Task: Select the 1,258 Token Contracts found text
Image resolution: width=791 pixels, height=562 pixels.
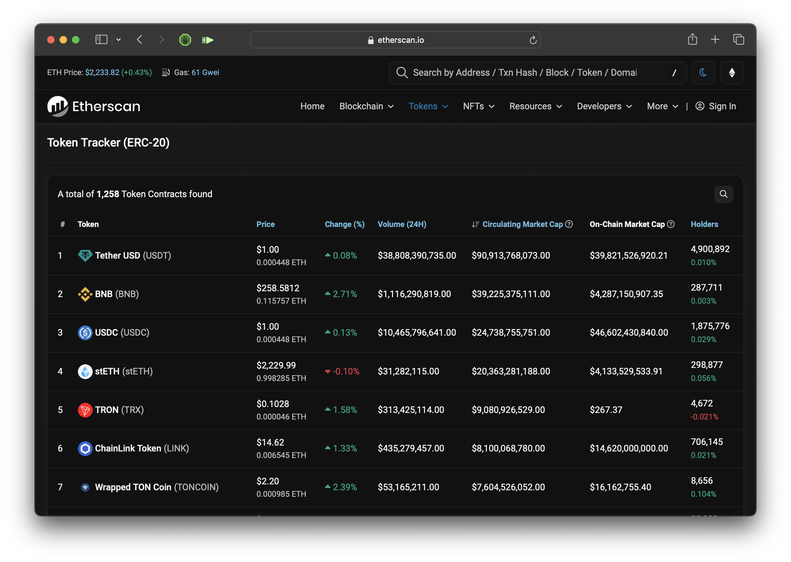Action: tap(154, 194)
